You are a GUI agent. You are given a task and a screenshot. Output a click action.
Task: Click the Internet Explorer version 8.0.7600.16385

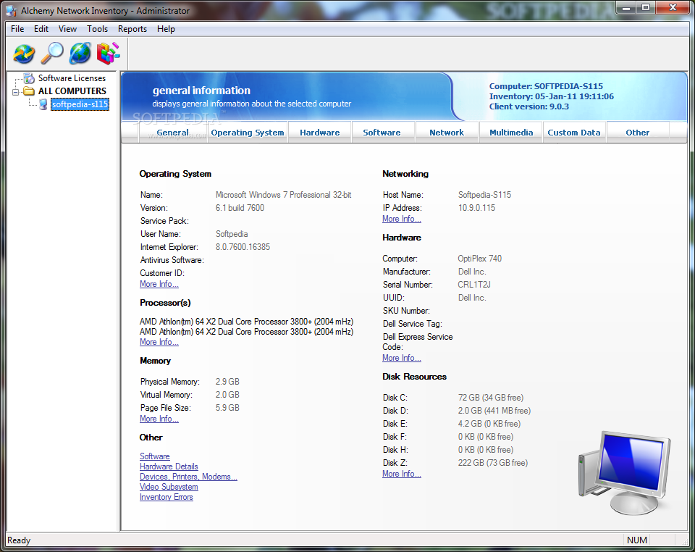[x=243, y=247]
